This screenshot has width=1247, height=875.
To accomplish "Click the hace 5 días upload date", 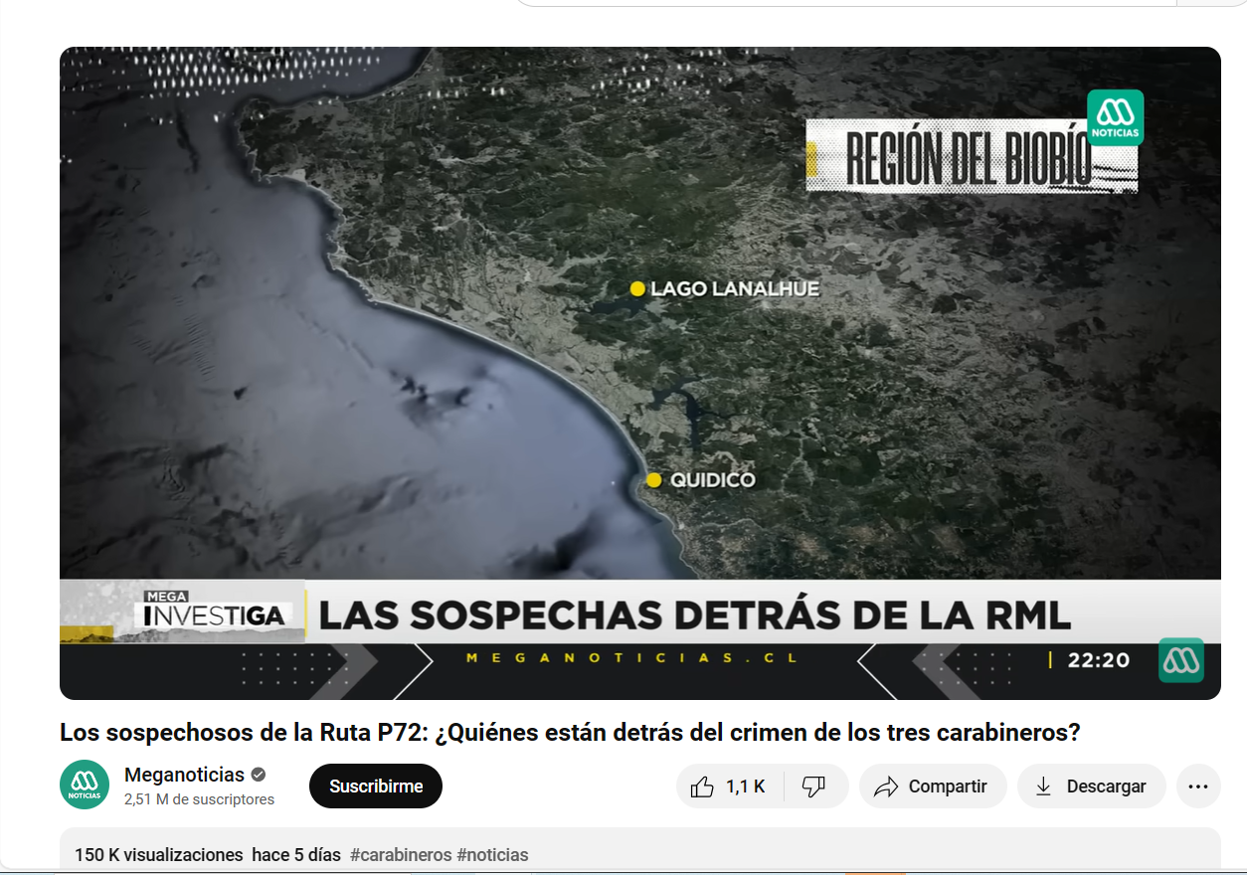I will (296, 855).
